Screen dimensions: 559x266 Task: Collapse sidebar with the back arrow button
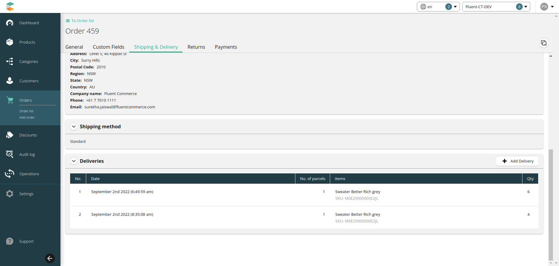pyautogui.click(x=50, y=258)
